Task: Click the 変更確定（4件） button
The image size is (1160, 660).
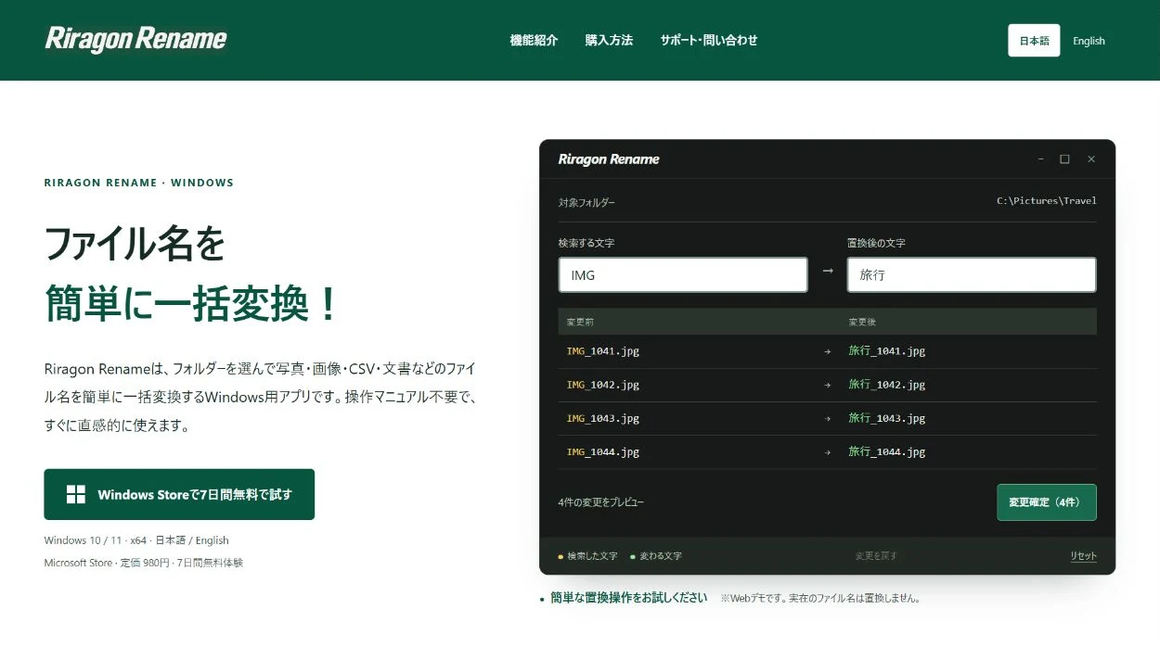Action: pos(1047,502)
